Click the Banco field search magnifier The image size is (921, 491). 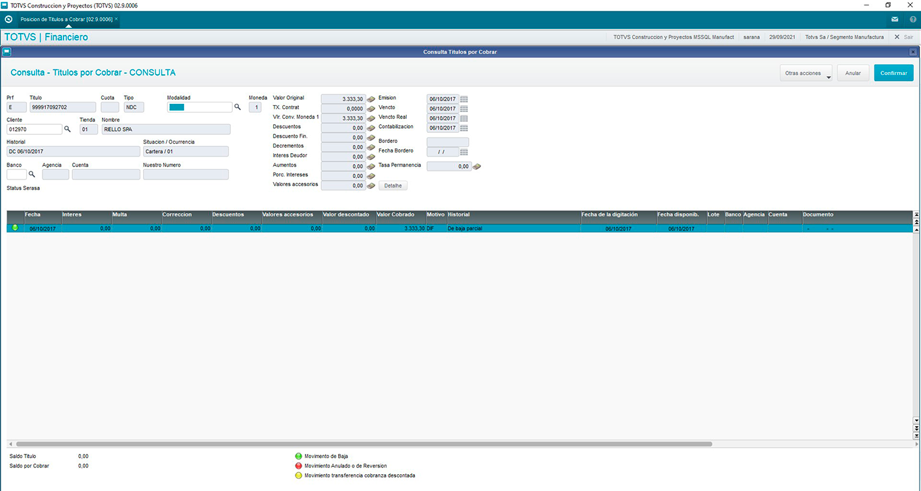[x=32, y=174]
